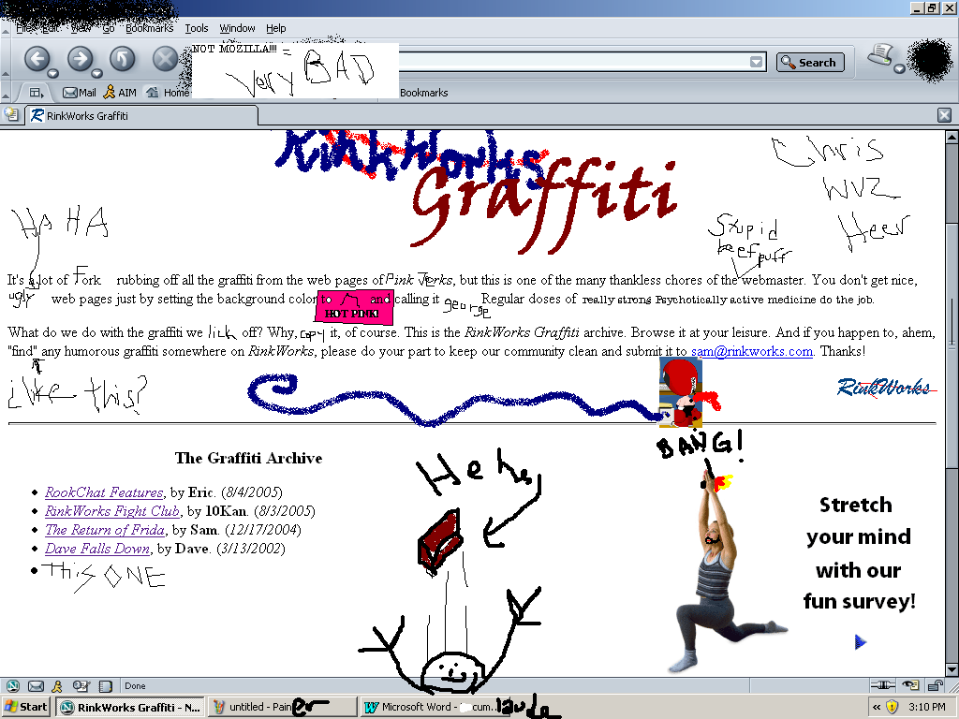The height and width of the screenshot is (719, 959).
Task: Open the Dave Falls Down link
Action: [x=97, y=549]
